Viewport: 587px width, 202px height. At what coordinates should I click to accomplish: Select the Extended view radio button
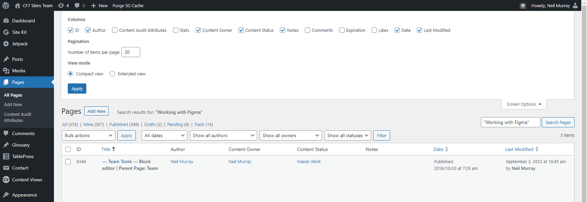pyautogui.click(x=112, y=74)
